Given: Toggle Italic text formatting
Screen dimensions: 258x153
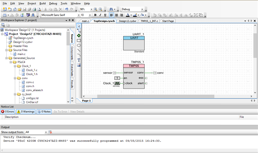Looking at the screenshot, I should point(100,15).
